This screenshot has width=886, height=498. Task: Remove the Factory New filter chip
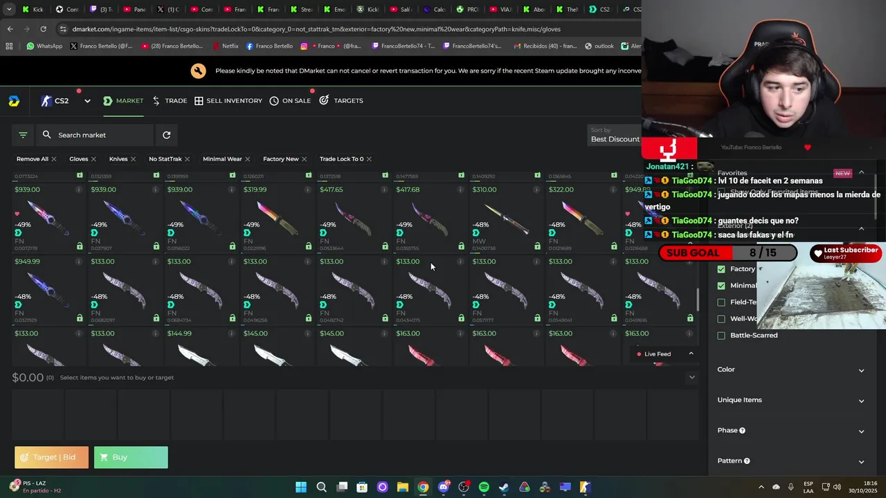(304, 159)
